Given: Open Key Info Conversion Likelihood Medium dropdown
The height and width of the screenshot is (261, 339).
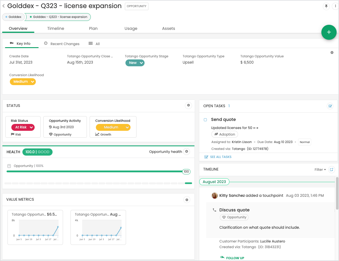Looking at the screenshot, I should tap(23, 82).
